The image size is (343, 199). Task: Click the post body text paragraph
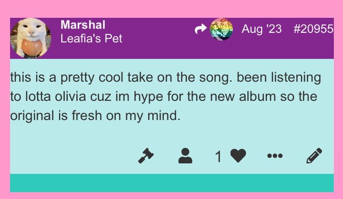tap(166, 96)
